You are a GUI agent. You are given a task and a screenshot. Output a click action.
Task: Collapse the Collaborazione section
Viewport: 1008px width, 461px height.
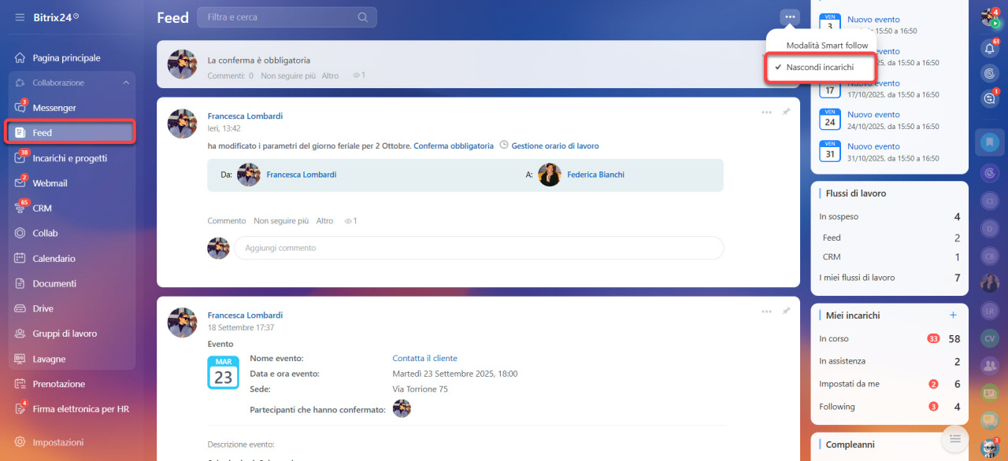point(126,83)
